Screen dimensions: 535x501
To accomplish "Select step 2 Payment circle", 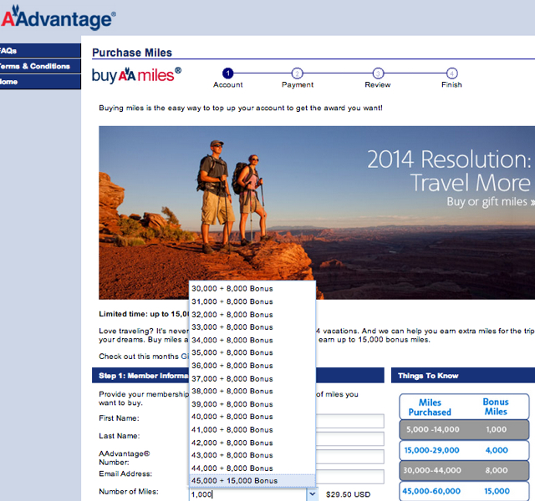I will coord(298,73).
